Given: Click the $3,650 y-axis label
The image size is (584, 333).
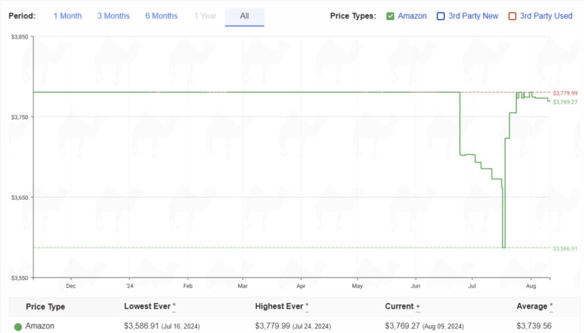Looking at the screenshot, I should [x=20, y=197].
